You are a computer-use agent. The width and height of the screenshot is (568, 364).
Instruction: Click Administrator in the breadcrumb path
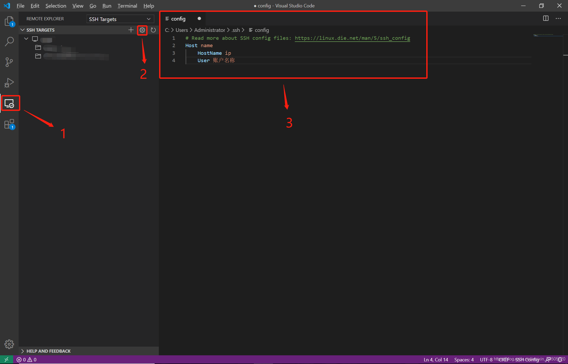pos(210,30)
